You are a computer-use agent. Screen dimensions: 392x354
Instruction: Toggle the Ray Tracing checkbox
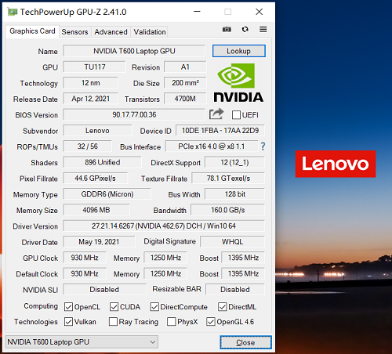[113, 322]
